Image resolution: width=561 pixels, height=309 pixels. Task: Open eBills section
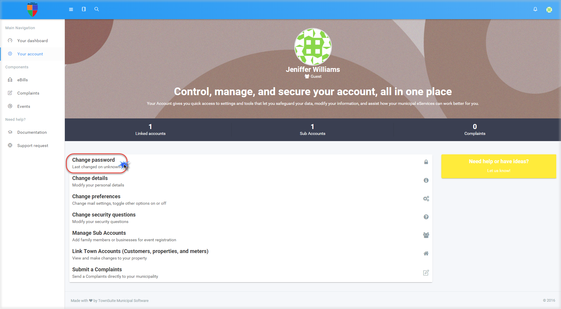pos(22,80)
